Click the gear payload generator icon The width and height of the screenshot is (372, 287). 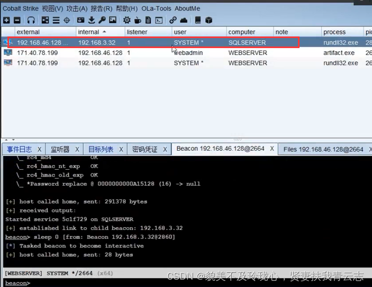[x=127, y=20]
